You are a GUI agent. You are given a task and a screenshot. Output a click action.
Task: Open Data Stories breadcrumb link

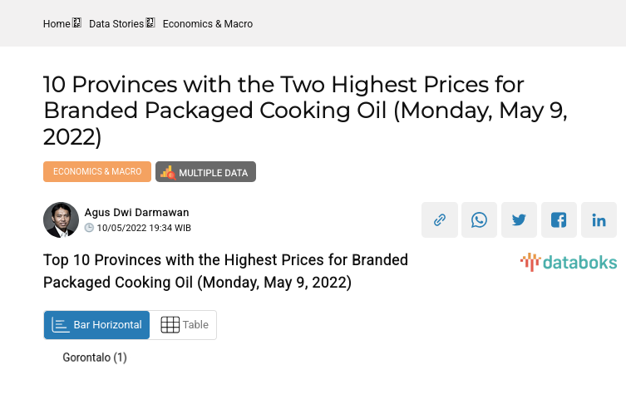[x=116, y=24]
